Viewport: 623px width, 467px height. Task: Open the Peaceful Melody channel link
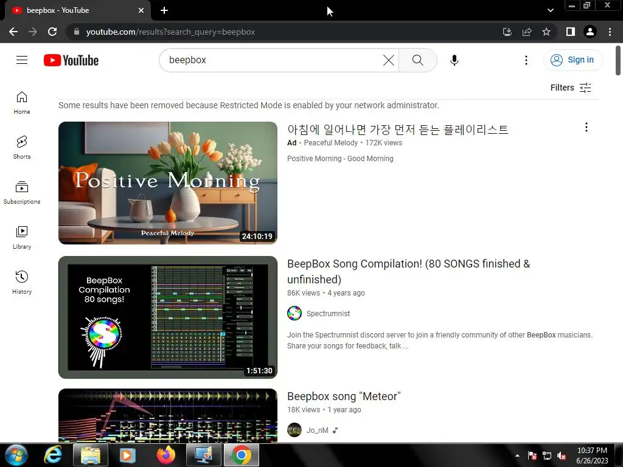click(330, 143)
